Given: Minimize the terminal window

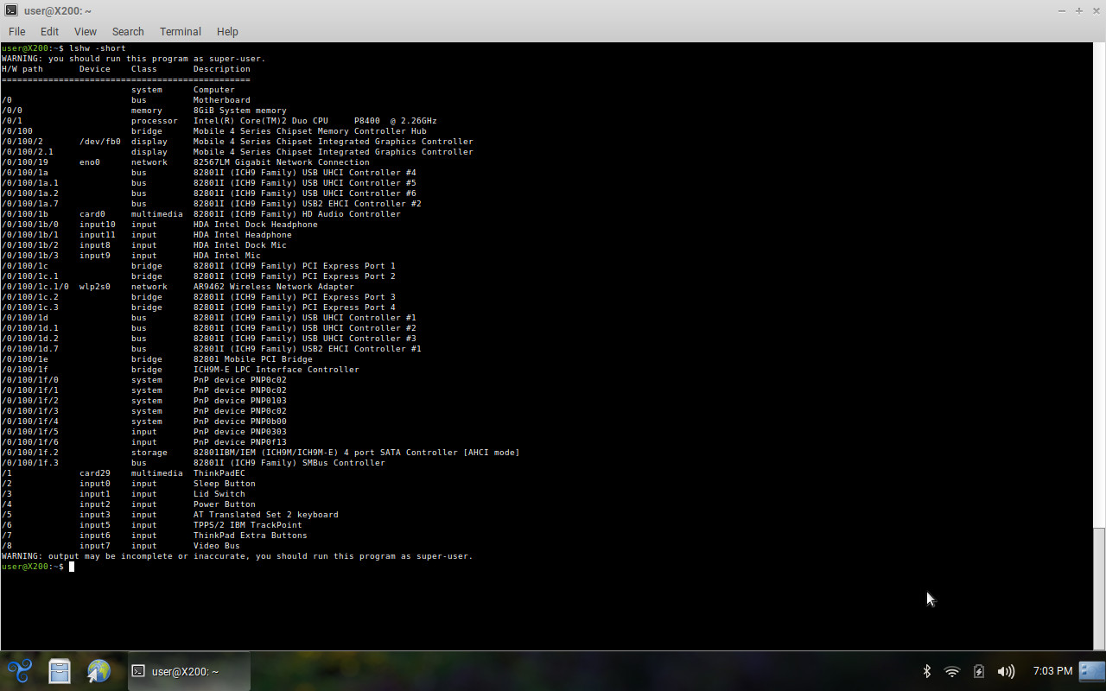Looking at the screenshot, I should pyautogui.click(x=1062, y=10).
